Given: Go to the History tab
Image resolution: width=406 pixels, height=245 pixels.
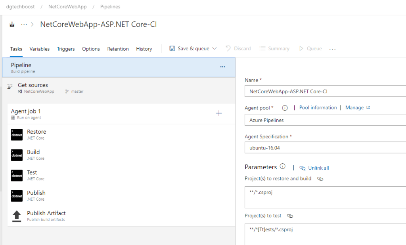Looking at the screenshot, I should pyautogui.click(x=144, y=49).
